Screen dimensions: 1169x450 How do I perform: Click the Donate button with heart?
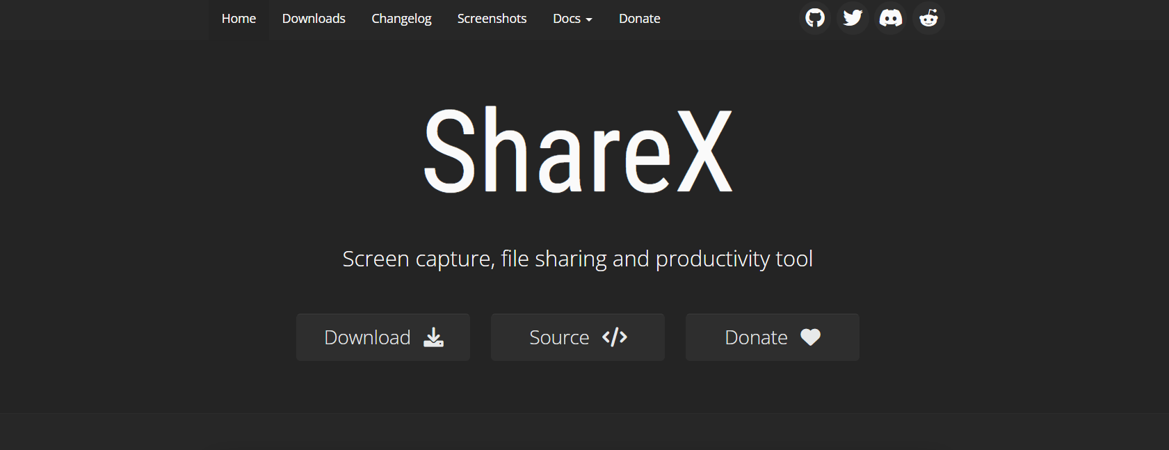(773, 337)
